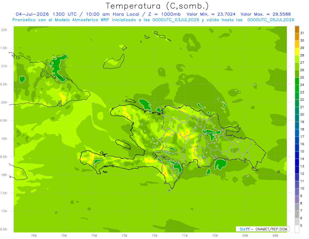
Task: Click the "22N" latitude axis label
Action: tap(4, 30)
